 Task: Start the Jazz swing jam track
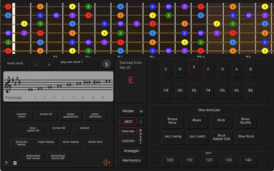point(173,137)
